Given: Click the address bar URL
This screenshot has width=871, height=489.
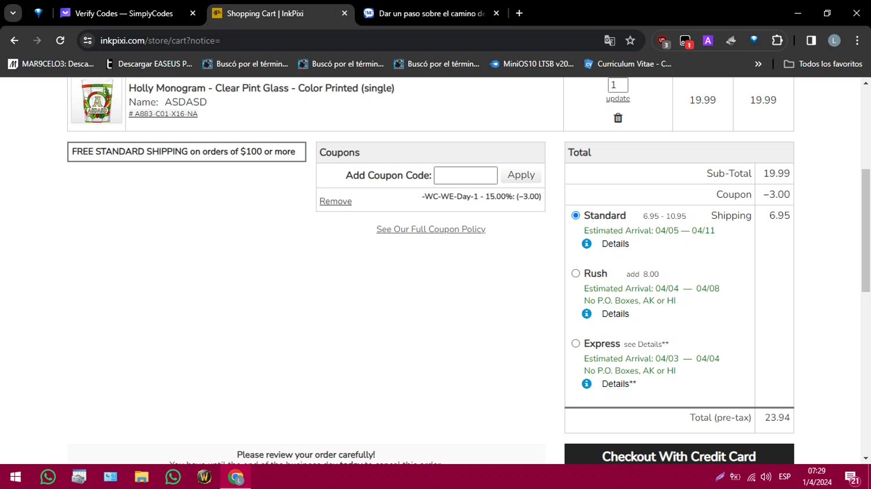Looking at the screenshot, I should (x=160, y=41).
